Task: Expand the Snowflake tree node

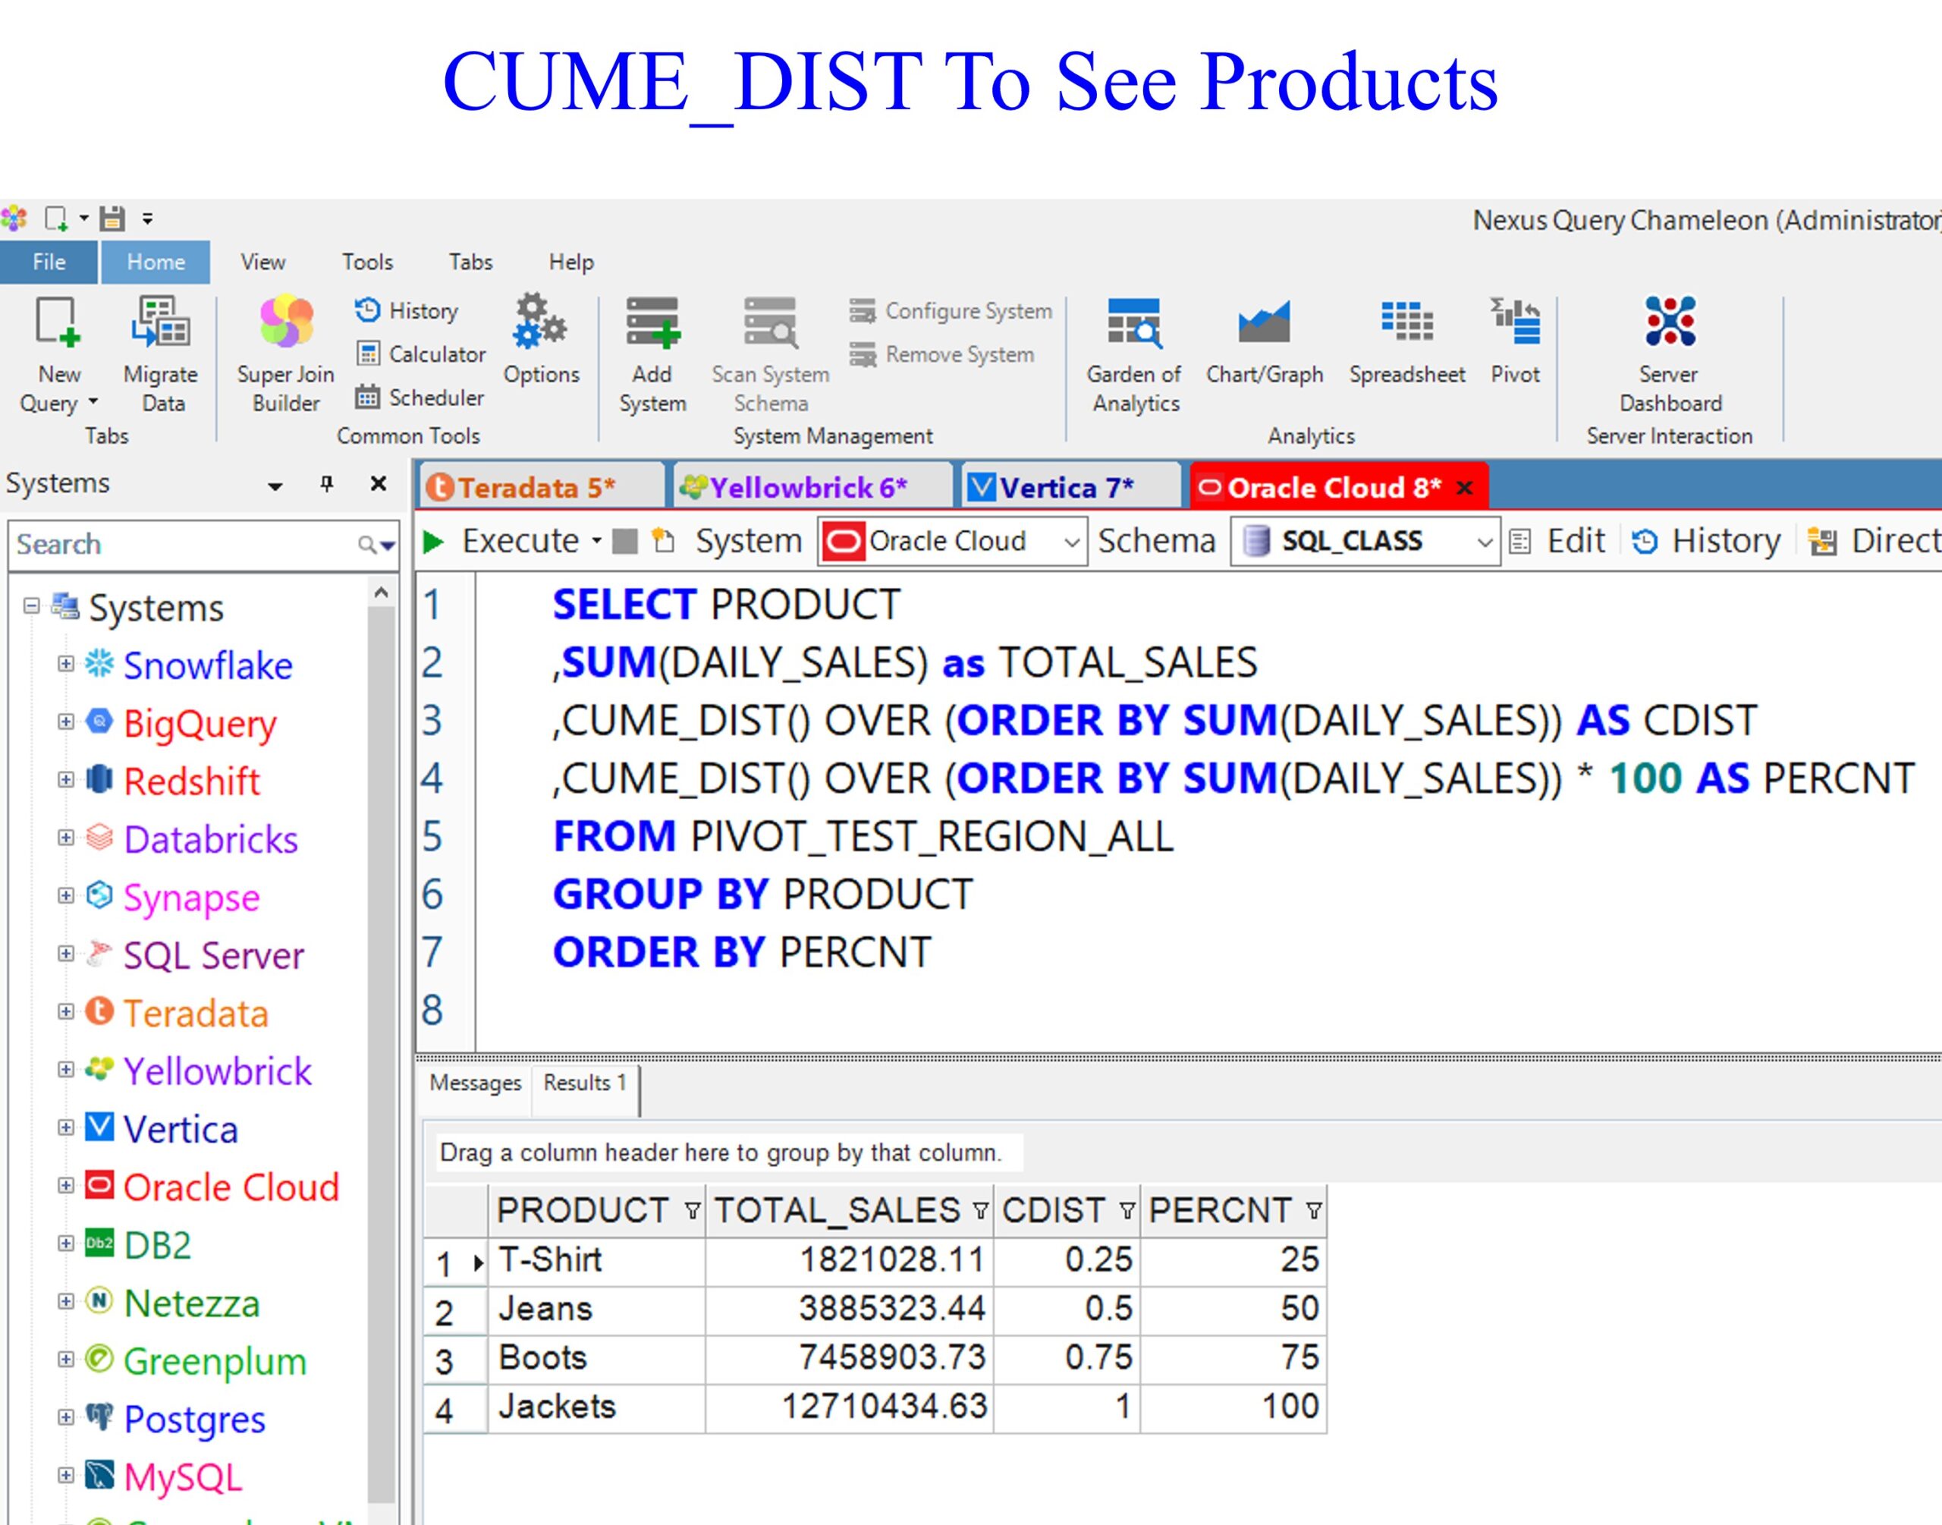Action: pos(65,665)
